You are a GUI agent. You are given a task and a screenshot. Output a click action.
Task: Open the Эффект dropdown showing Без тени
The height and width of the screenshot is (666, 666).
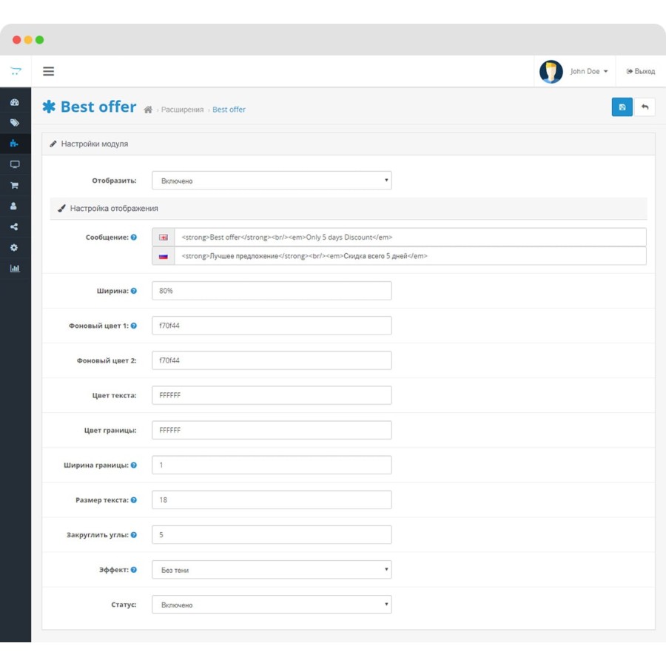tap(272, 570)
